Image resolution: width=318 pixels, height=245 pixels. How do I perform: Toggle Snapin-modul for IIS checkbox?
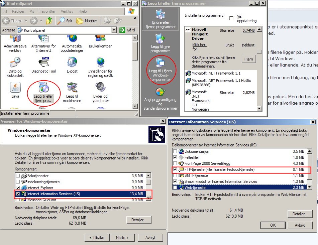point(175,181)
